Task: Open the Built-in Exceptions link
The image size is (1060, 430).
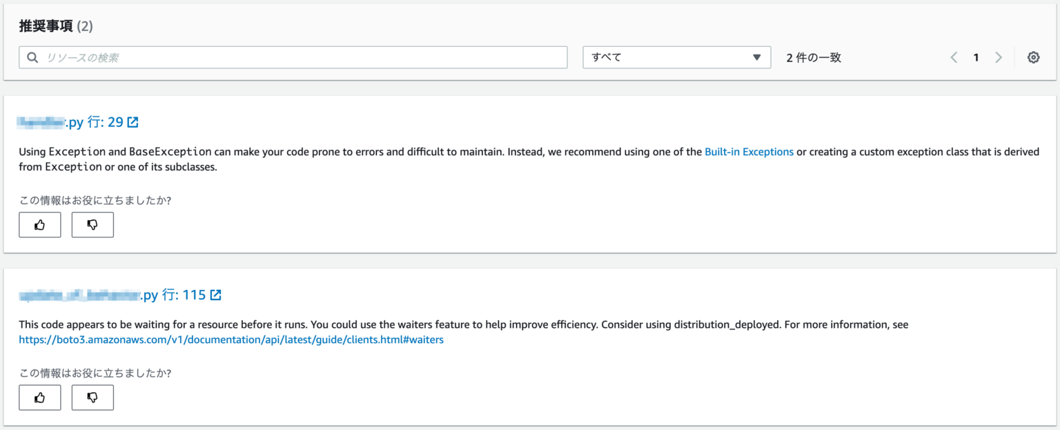Action: 749,152
